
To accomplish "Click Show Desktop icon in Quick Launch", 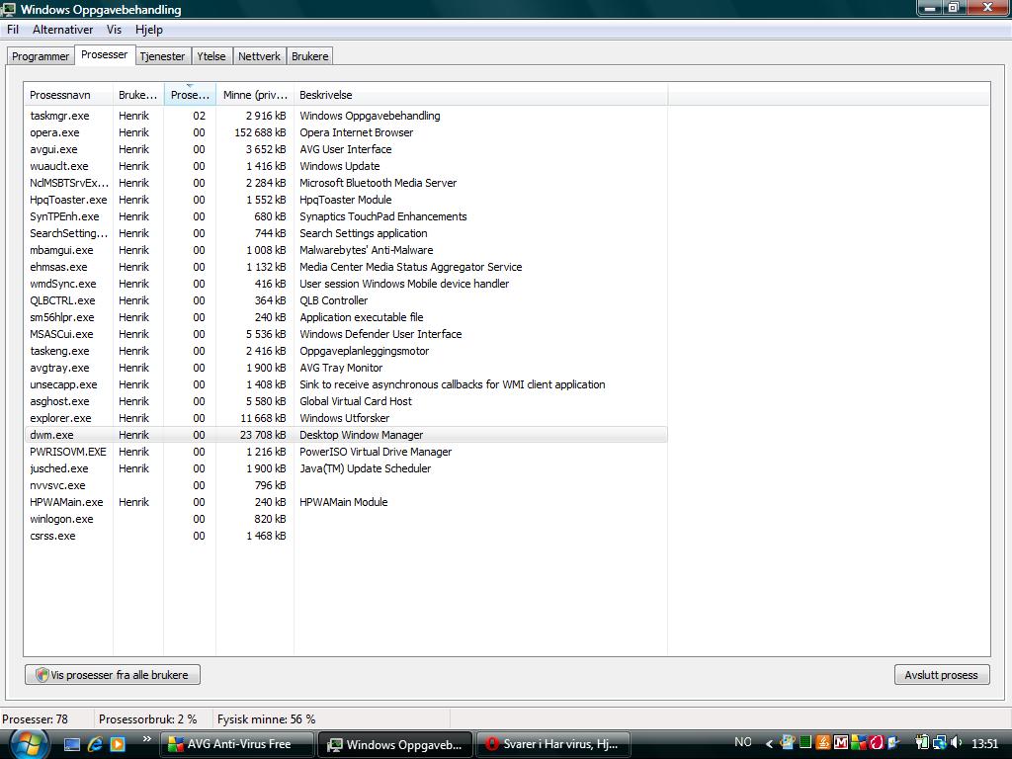I will tap(71, 744).
